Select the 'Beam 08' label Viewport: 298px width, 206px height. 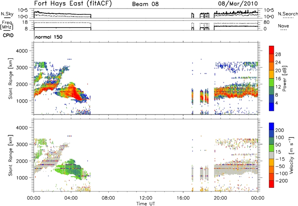click(145, 4)
